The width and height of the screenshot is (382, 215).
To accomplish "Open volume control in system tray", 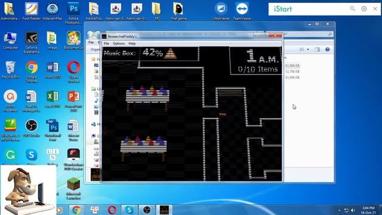I will (x=353, y=210).
